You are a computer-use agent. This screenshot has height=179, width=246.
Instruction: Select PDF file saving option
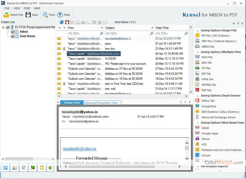pyautogui.click(x=206, y=90)
